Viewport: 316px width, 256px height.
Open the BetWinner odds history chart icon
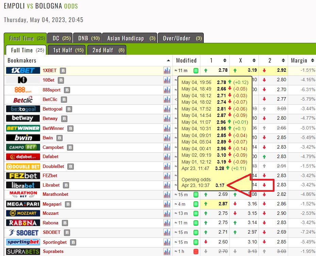(x=167, y=128)
